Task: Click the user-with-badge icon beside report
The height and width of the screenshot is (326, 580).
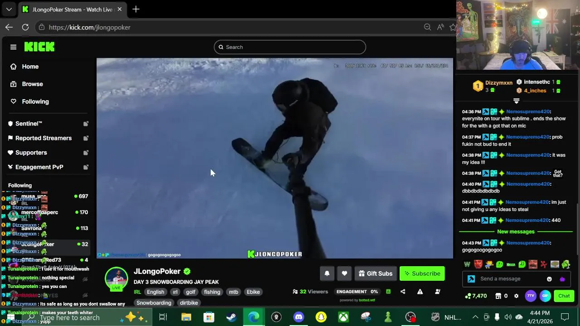Action: pyautogui.click(x=438, y=292)
